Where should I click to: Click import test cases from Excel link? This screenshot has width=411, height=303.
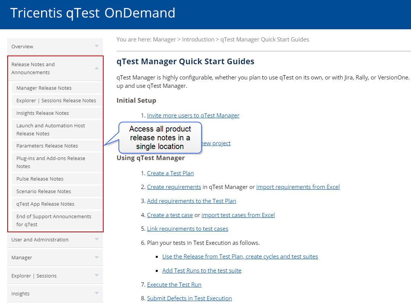[238, 215]
